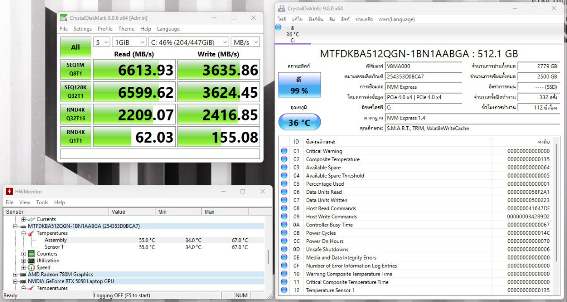This screenshot has width=567, height=302.
Task: Open the C: 46% drive selection dropdown
Action: coord(189,42)
